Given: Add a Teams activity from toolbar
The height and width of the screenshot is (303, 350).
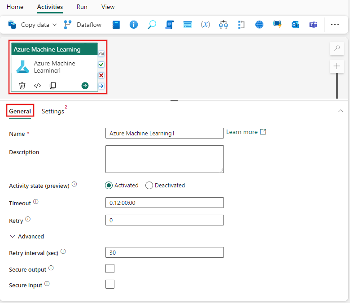Looking at the screenshot, I should (x=313, y=25).
